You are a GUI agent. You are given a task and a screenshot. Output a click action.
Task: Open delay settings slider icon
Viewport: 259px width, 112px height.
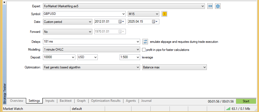coord(145,42)
